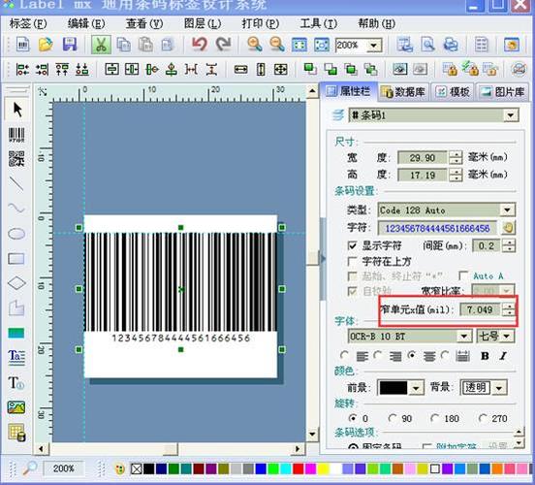535x485 pixels.
Task: Switch to the 图片库 tab
Action: 502,91
